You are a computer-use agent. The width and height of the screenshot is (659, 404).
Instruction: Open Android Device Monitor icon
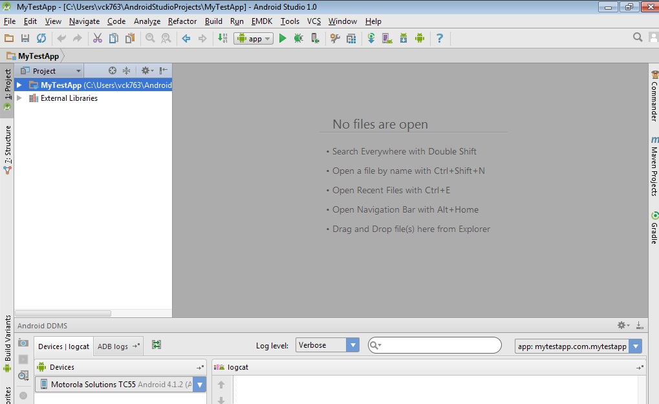click(420, 38)
